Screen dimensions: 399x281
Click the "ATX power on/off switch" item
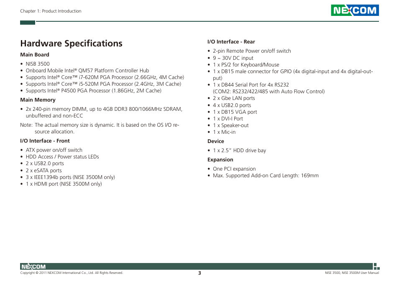pyautogui.click(x=54, y=150)
